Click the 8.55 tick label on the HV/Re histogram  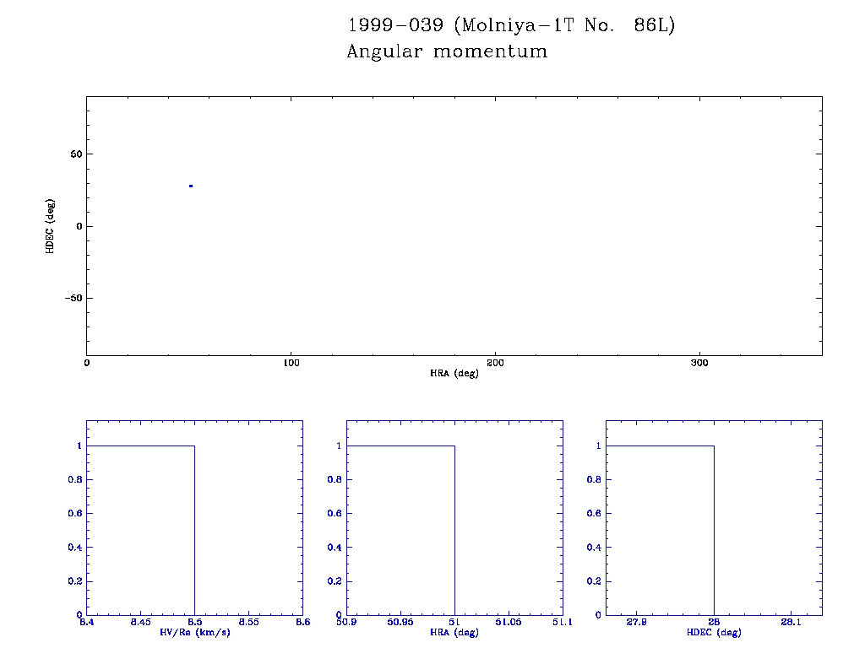pyautogui.click(x=248, y=622)
